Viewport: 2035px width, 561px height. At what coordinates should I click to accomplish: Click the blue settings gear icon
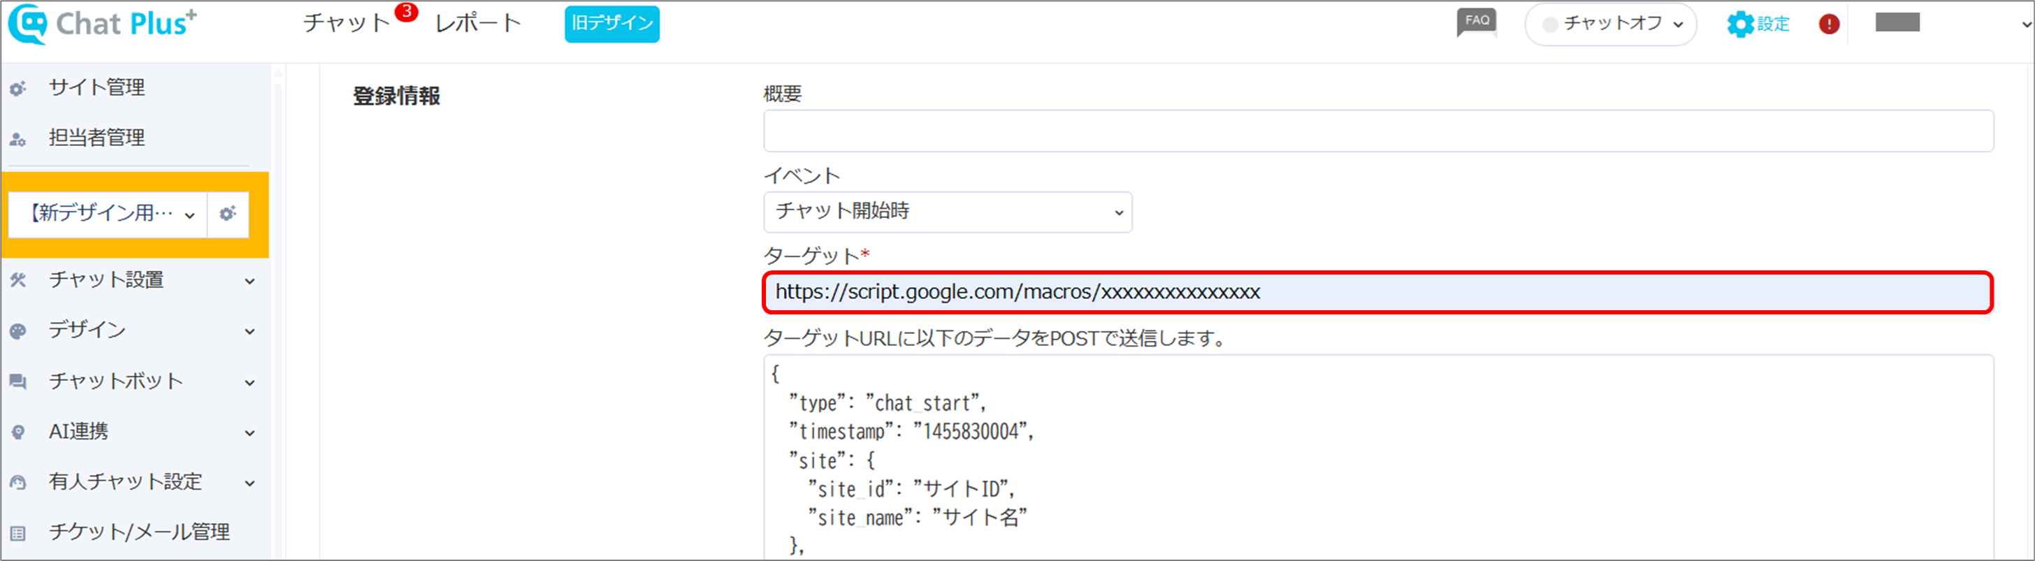coord(1739,24)
